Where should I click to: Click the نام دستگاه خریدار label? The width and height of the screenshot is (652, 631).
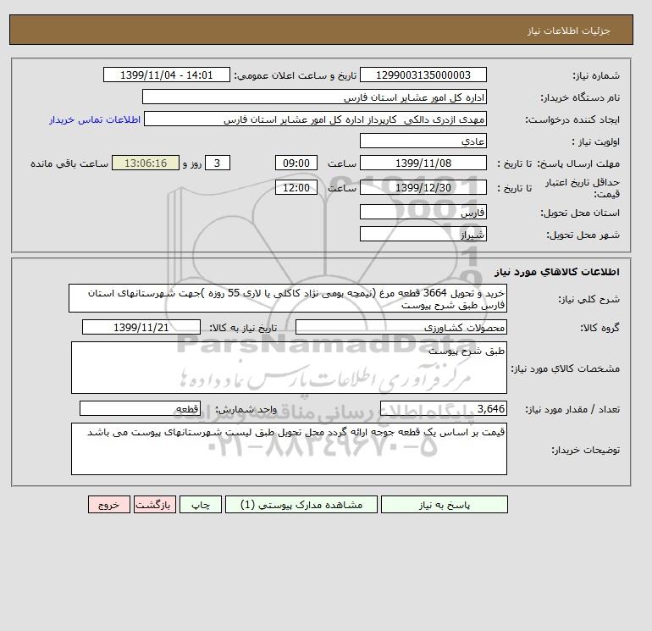(580, 97)
